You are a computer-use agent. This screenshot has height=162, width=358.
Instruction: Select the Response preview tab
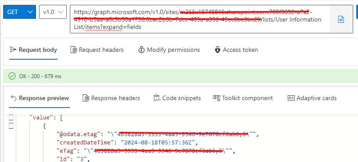click(x=40, y=98)
